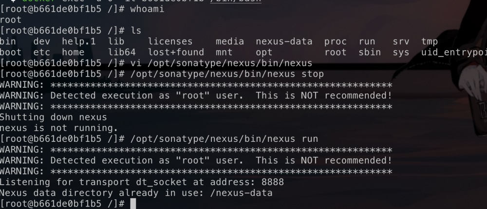This screenshot has height=209, width=487.
Task: Click the "Shutting down nexus" output line
Action: click(x=54, y=117)
